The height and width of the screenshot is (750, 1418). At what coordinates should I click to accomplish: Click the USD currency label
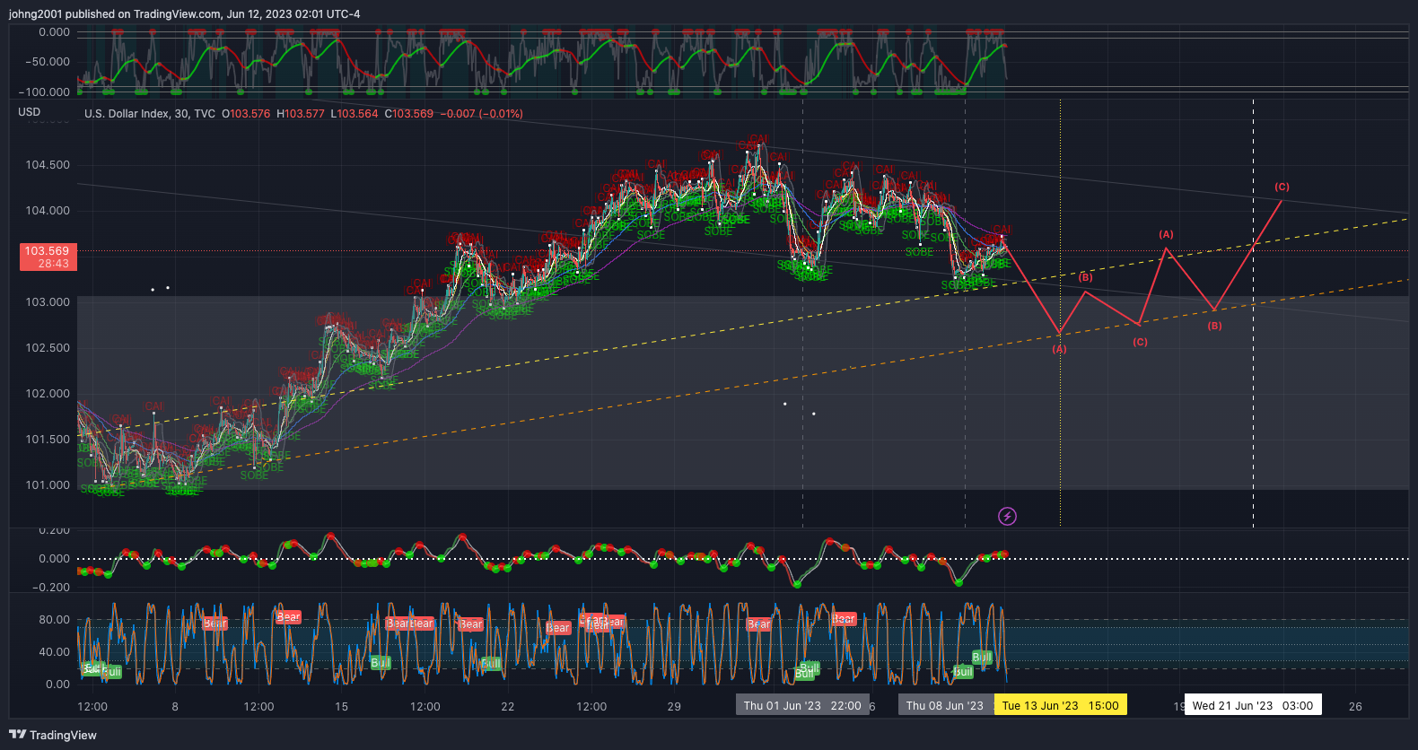[x=30, y=112]
